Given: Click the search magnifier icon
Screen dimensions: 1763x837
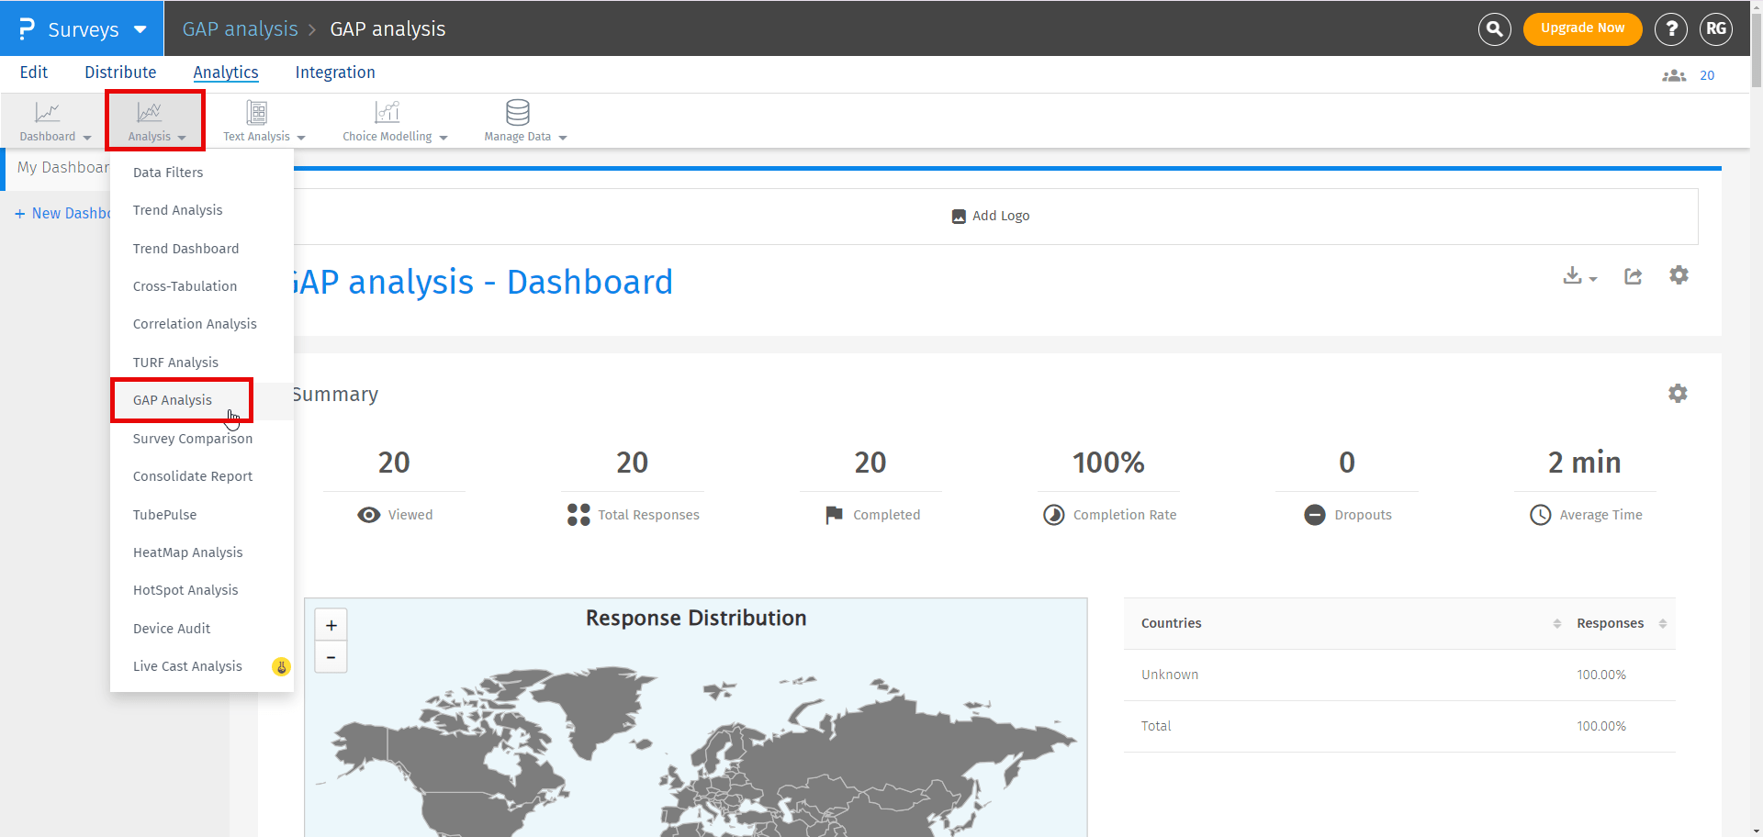Looking at the screenshot, I should tap(1494, 29).
